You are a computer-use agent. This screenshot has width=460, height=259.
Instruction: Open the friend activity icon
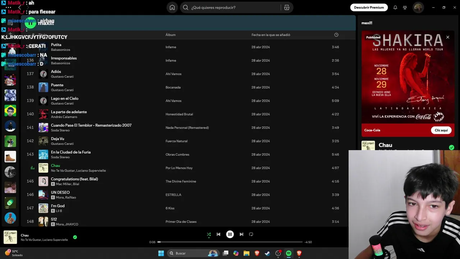tap(405, 7)
